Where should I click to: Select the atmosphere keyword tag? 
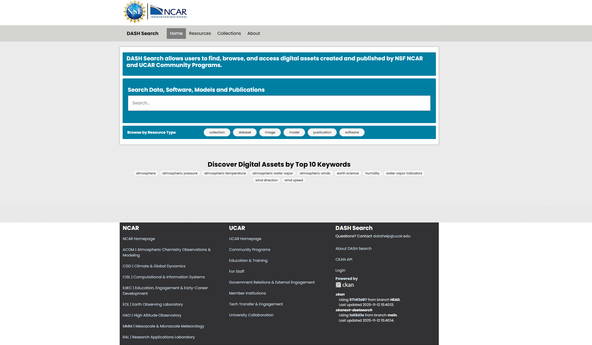145,173
